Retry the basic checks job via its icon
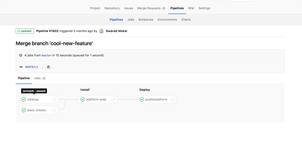This screenshot has width=302, height=142. (55, 110)
